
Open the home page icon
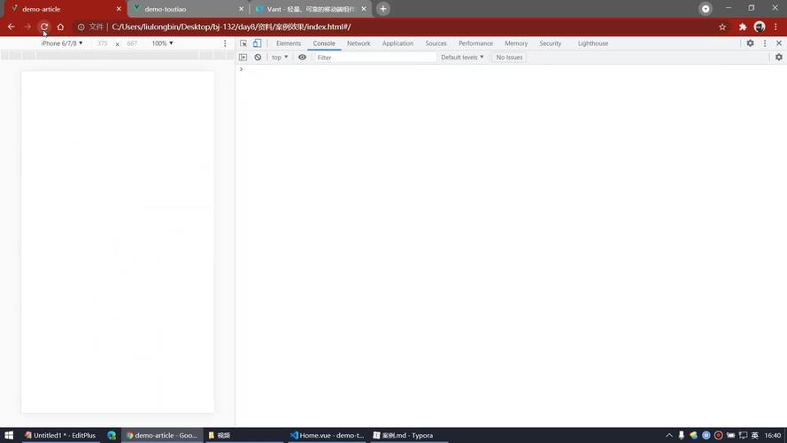60,27
